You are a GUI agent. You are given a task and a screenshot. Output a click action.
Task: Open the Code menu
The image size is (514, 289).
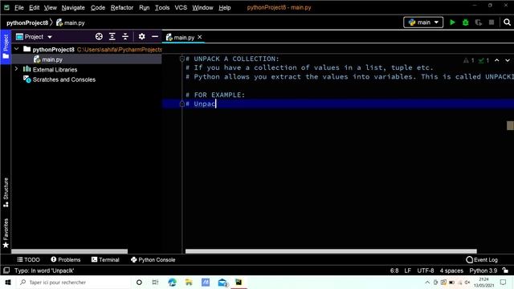coord(98,7)
